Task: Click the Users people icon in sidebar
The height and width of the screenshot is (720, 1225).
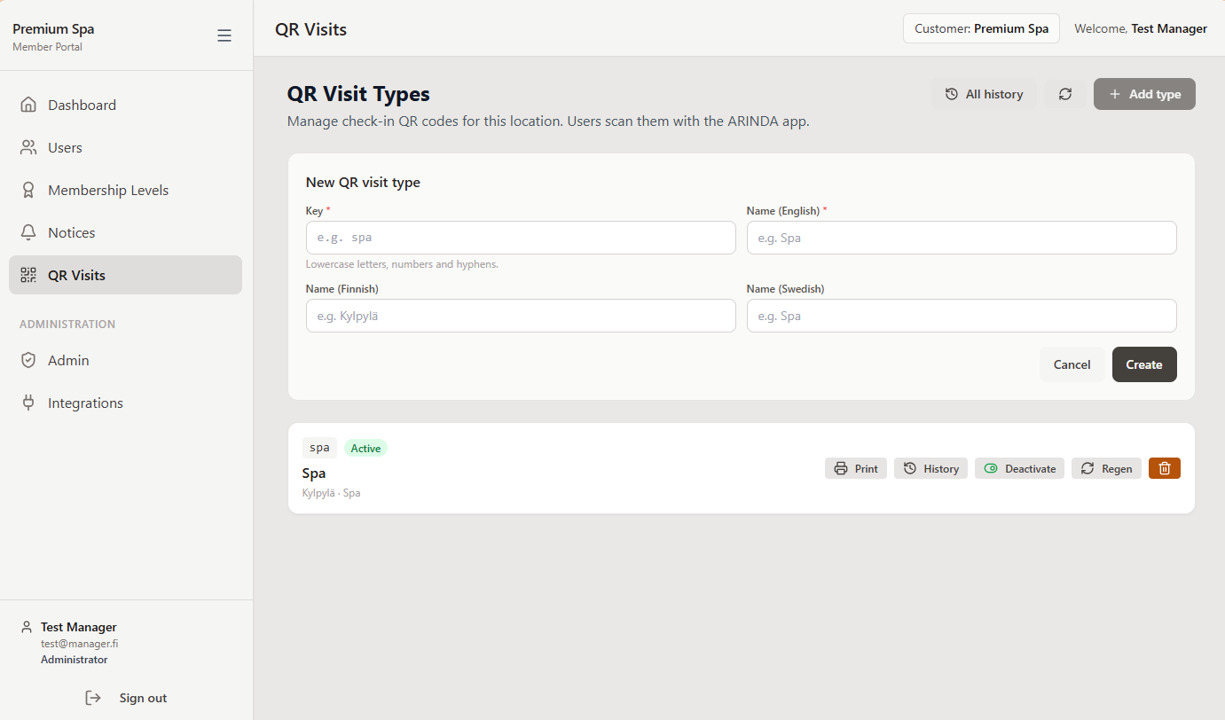Action: pyautogui.click(x=29, y=147)
